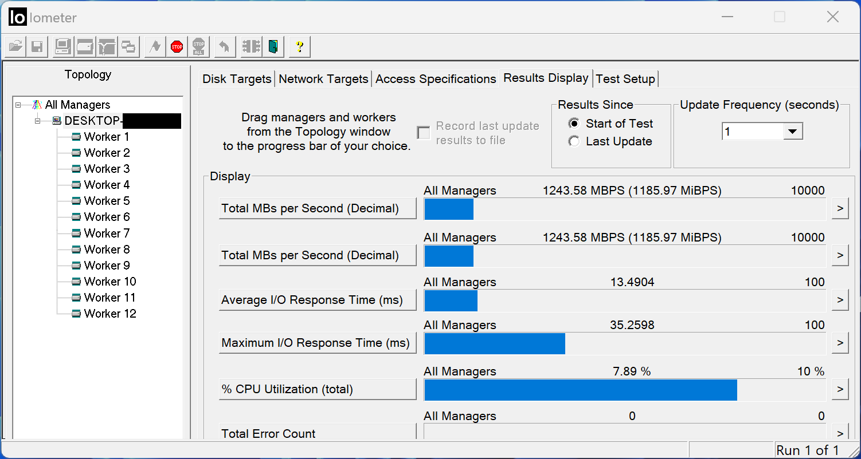Click the disconnect selected manager icon

coord(251,47)
